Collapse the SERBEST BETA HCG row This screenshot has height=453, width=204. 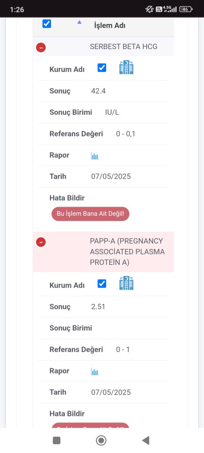(x=41, y=47)
